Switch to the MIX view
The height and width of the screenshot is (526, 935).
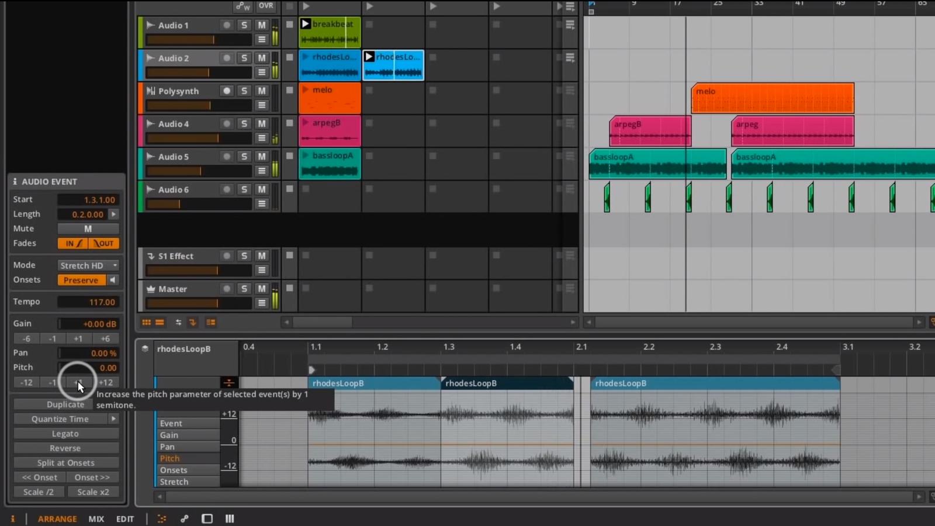[96, 518]
